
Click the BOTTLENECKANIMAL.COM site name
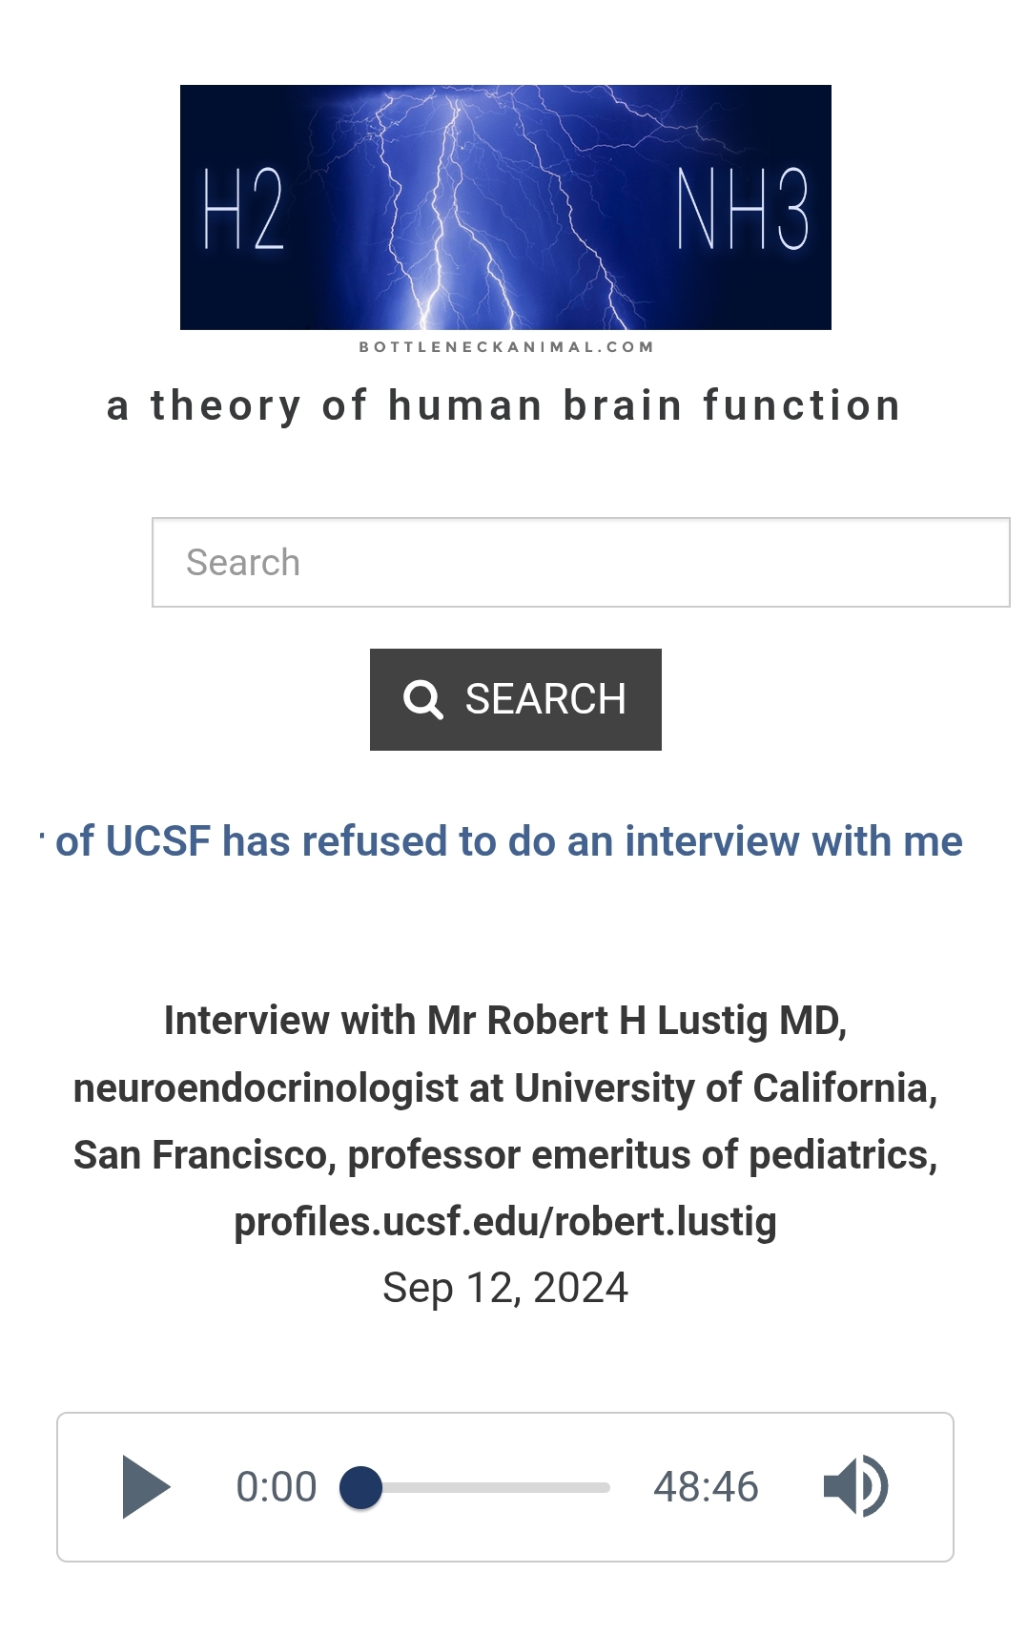506,347
